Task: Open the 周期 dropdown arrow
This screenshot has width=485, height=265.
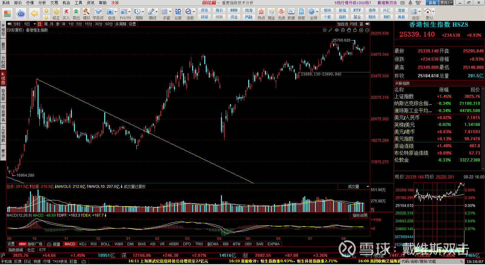Action: tap(143, 12)
